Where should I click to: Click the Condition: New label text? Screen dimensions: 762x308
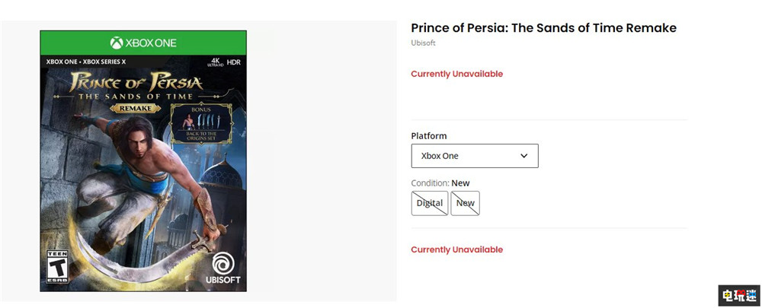point(440,183)
